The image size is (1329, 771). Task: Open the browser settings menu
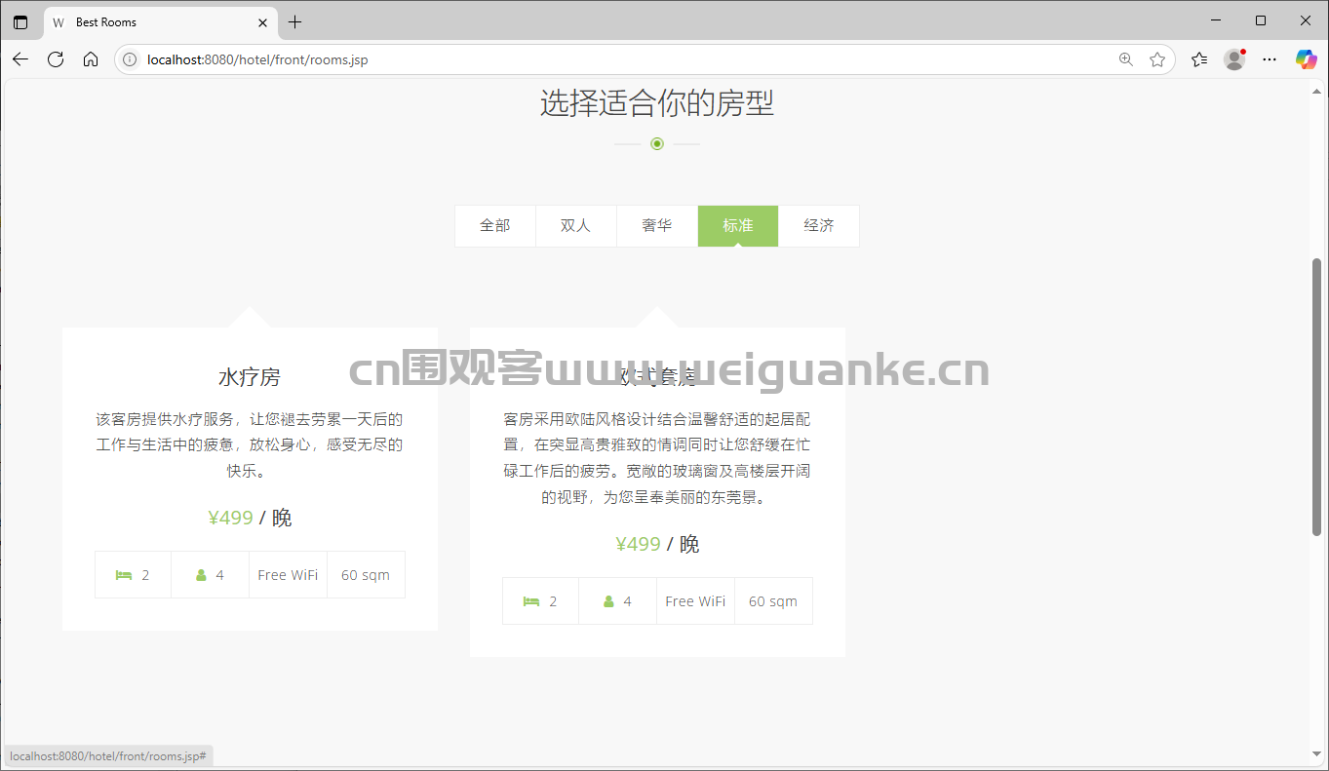(1269, 59)
